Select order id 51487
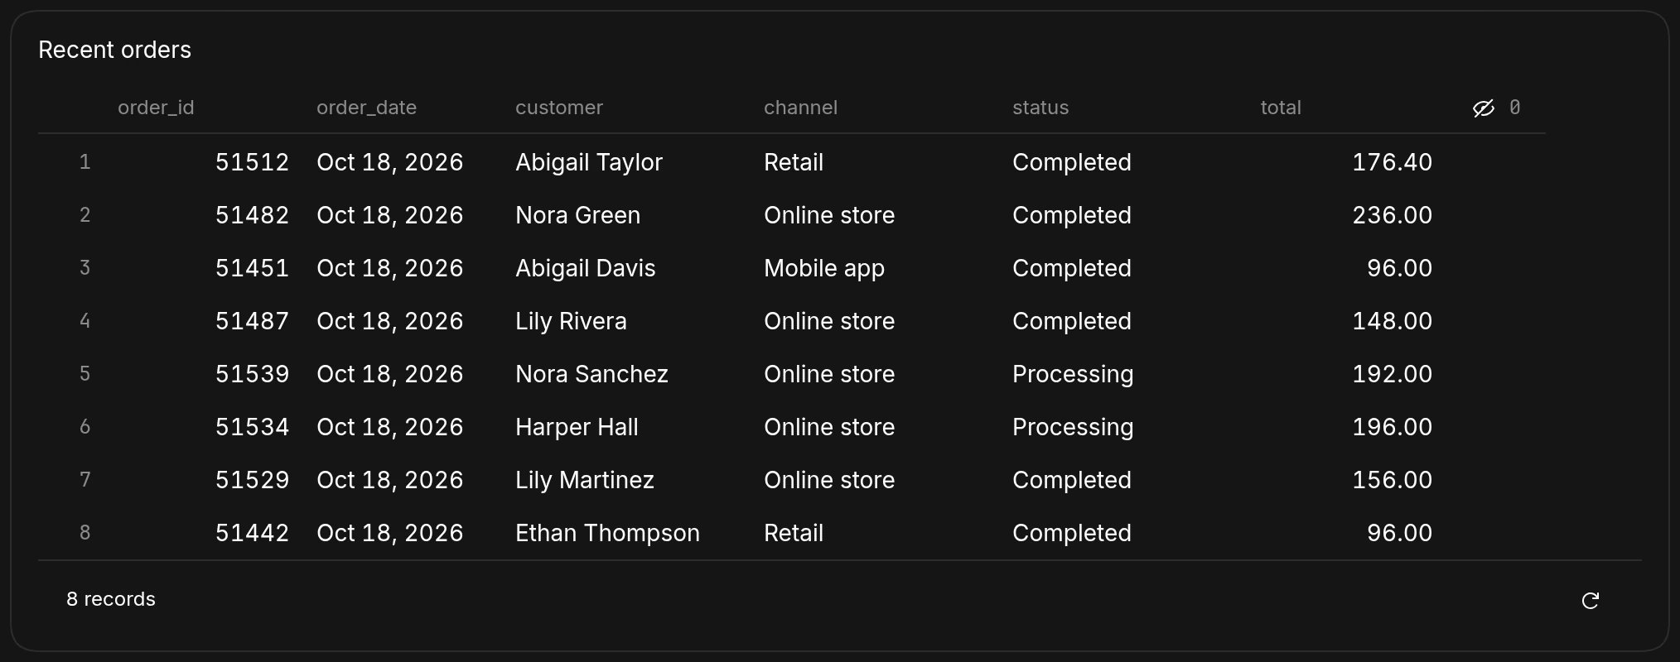Screen dimensions: 1680x662 (252, 321)
